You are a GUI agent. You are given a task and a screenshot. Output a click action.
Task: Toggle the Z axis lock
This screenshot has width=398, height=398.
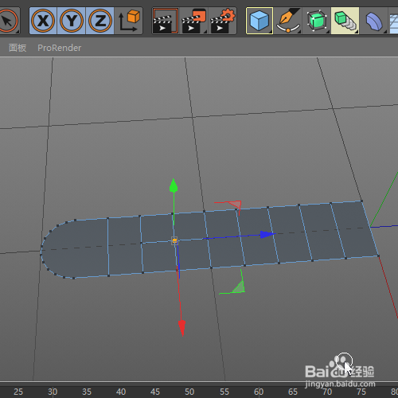100,21
